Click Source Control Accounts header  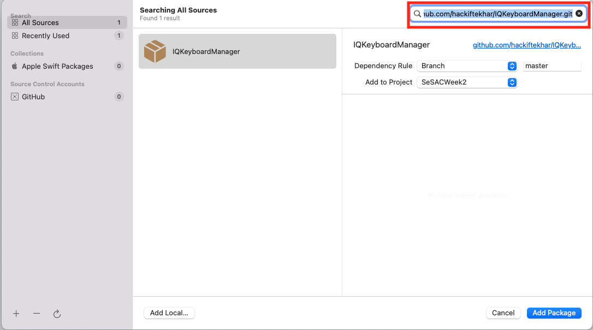coord(48,84)
